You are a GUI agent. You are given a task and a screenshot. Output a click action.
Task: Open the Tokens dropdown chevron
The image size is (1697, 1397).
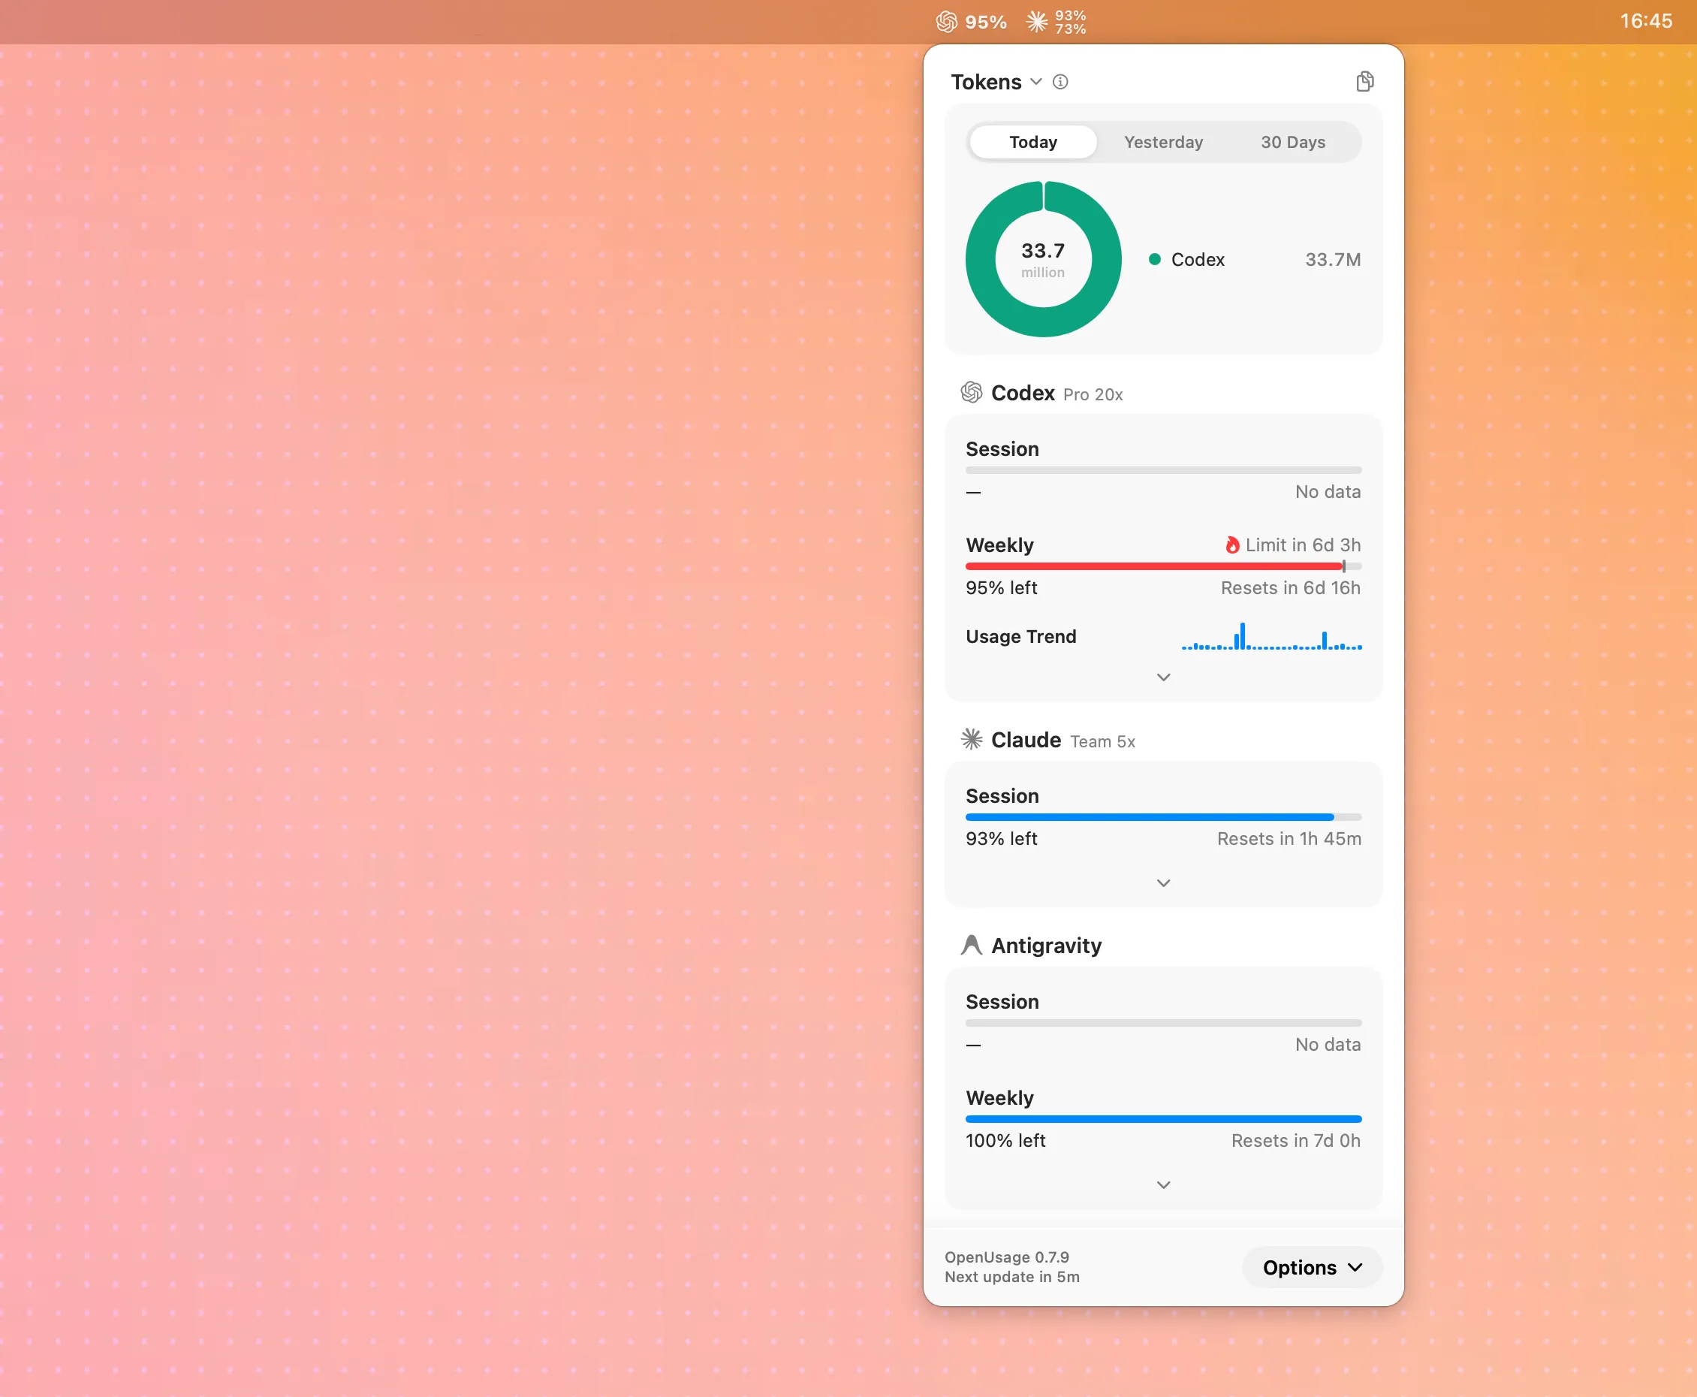pyautogui.click(x=1036, y=82)
